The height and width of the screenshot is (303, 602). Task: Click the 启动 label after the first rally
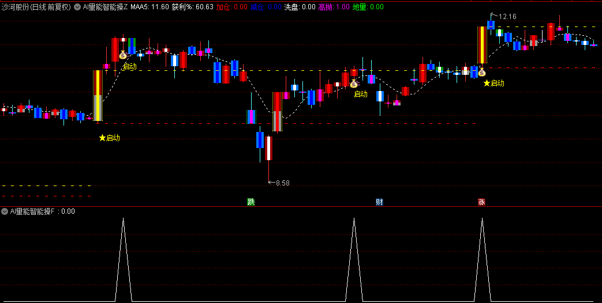[129, 67]
